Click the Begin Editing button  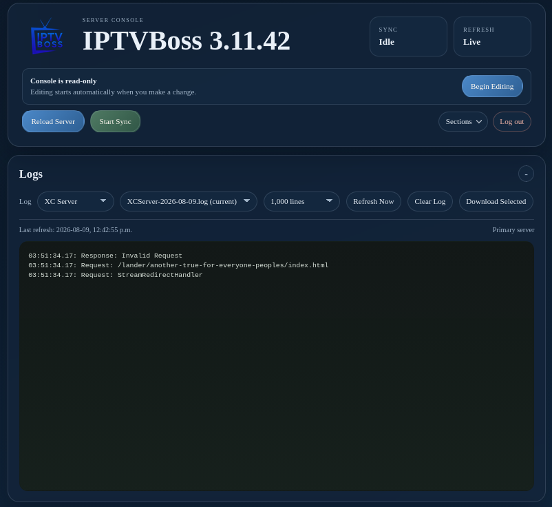point(492,86)
